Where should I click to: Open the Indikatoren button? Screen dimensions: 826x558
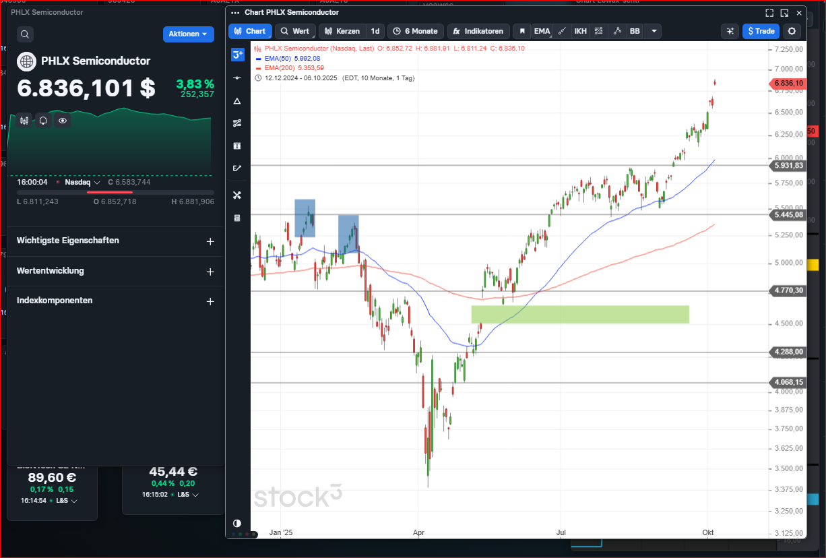coord(478,31)
